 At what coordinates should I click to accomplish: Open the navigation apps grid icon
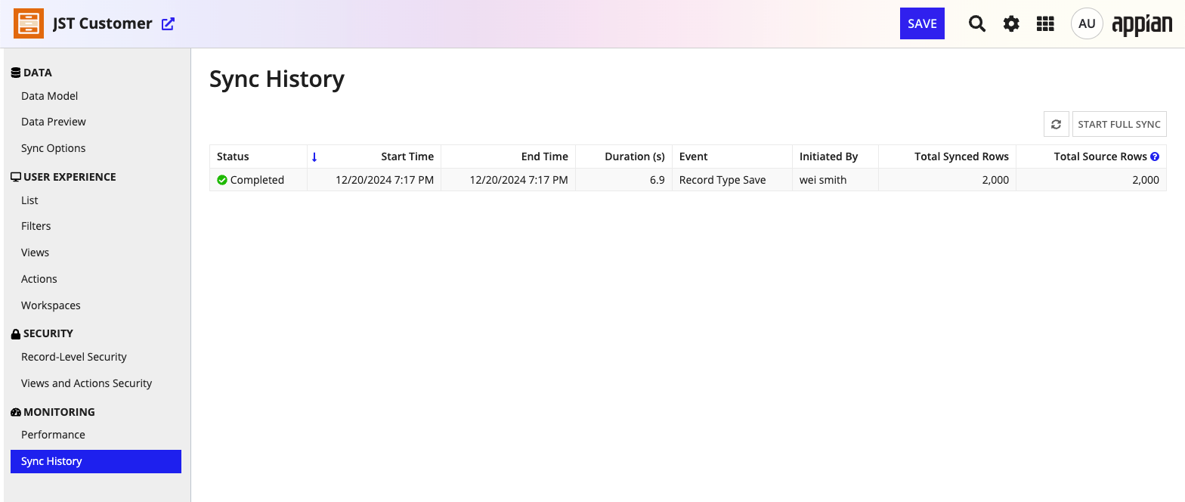point(1045,23)
